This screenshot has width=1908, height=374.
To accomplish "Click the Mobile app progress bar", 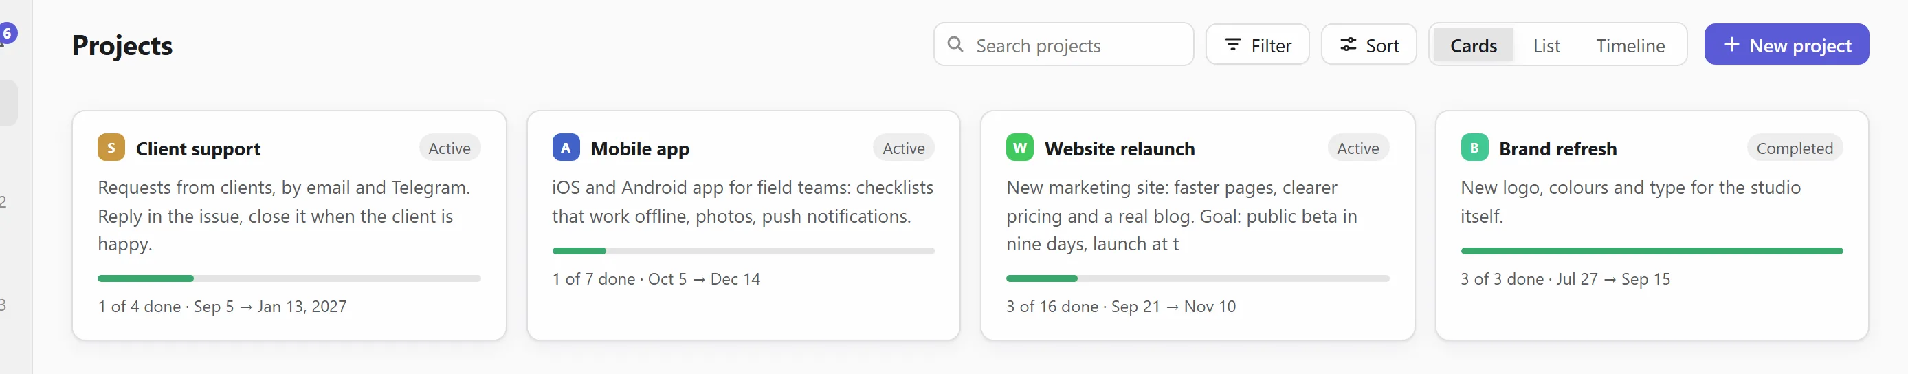I will (744, 251).
